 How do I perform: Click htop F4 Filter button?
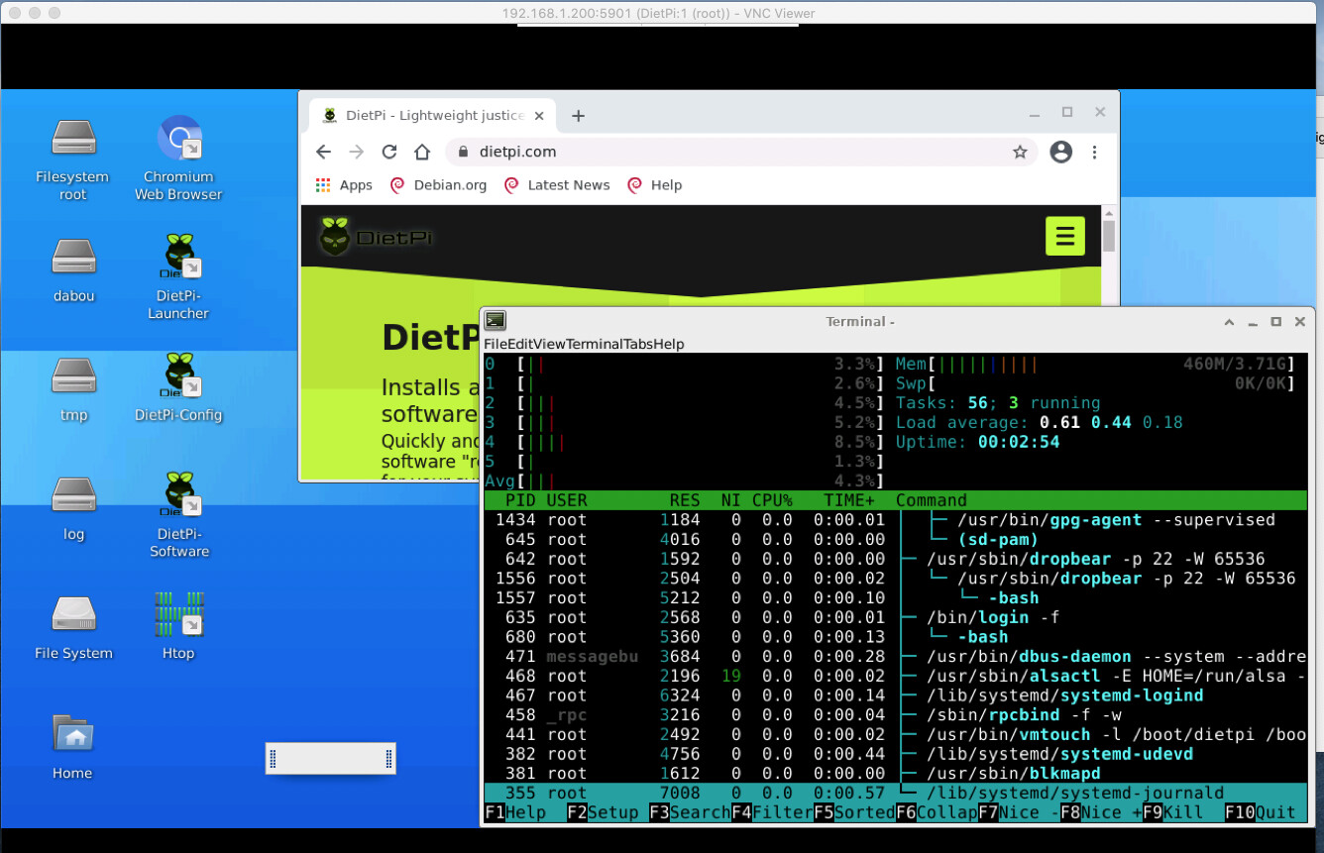(772, 812)
